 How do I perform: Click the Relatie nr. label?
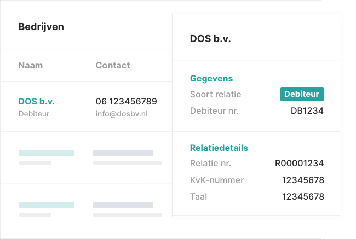pos(210,163)
